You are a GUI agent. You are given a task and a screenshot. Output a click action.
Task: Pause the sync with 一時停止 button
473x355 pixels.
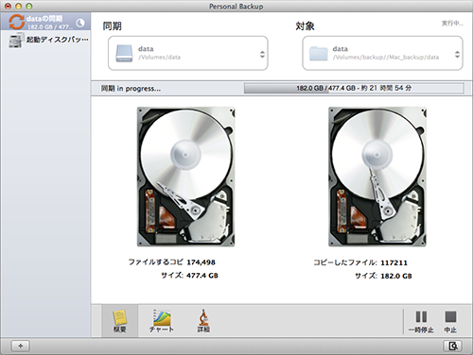pos(421,322)
